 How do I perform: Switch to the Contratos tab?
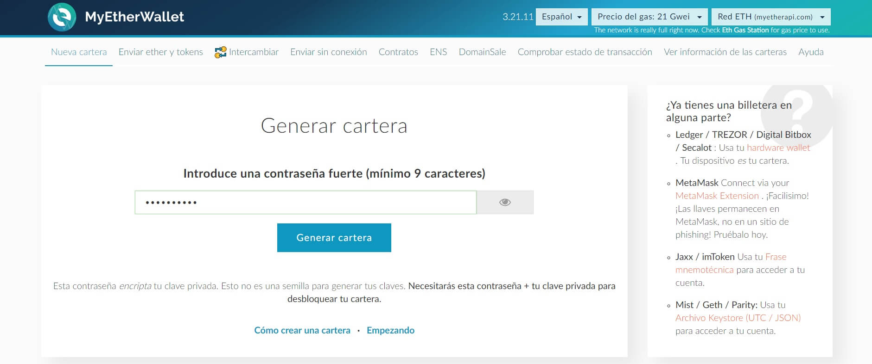click(398, 52)
